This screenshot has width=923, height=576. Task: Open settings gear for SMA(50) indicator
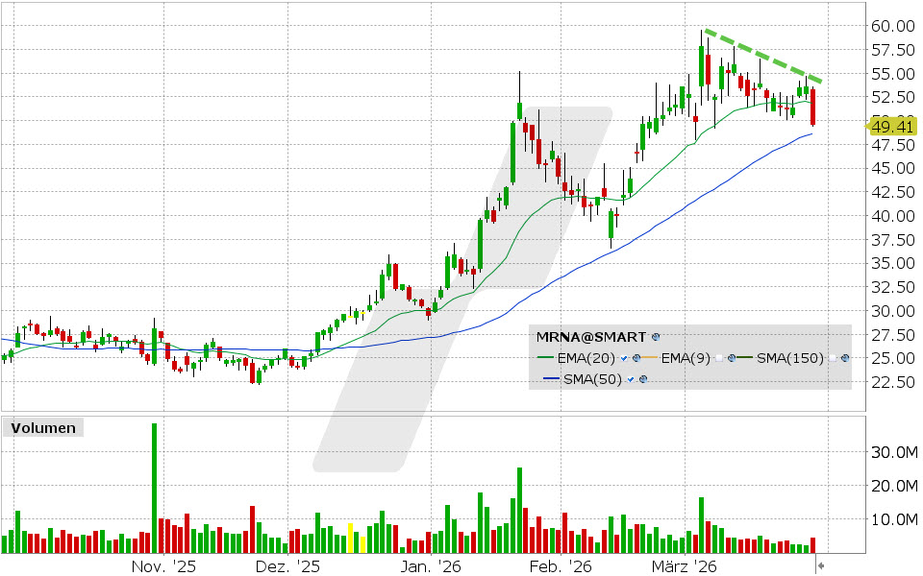point(643,379)
